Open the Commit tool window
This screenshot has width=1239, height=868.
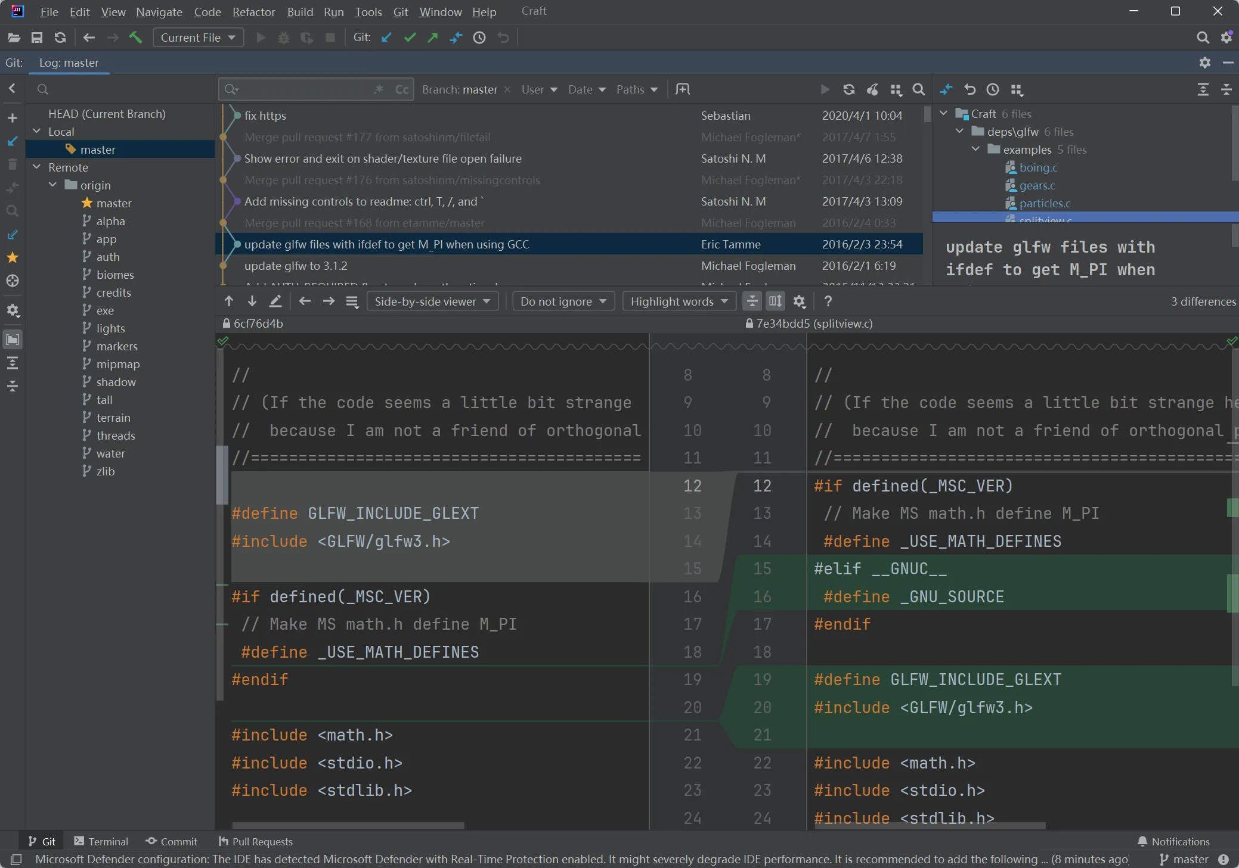[172, 841]
